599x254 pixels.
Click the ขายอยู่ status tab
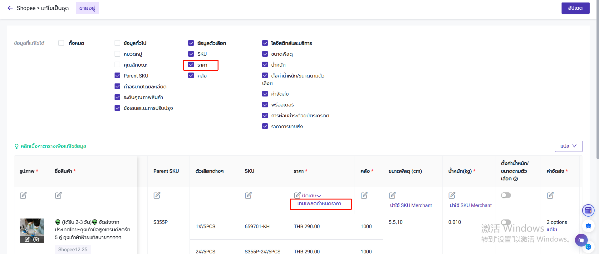pyautogui.click(x=87, y=8)
